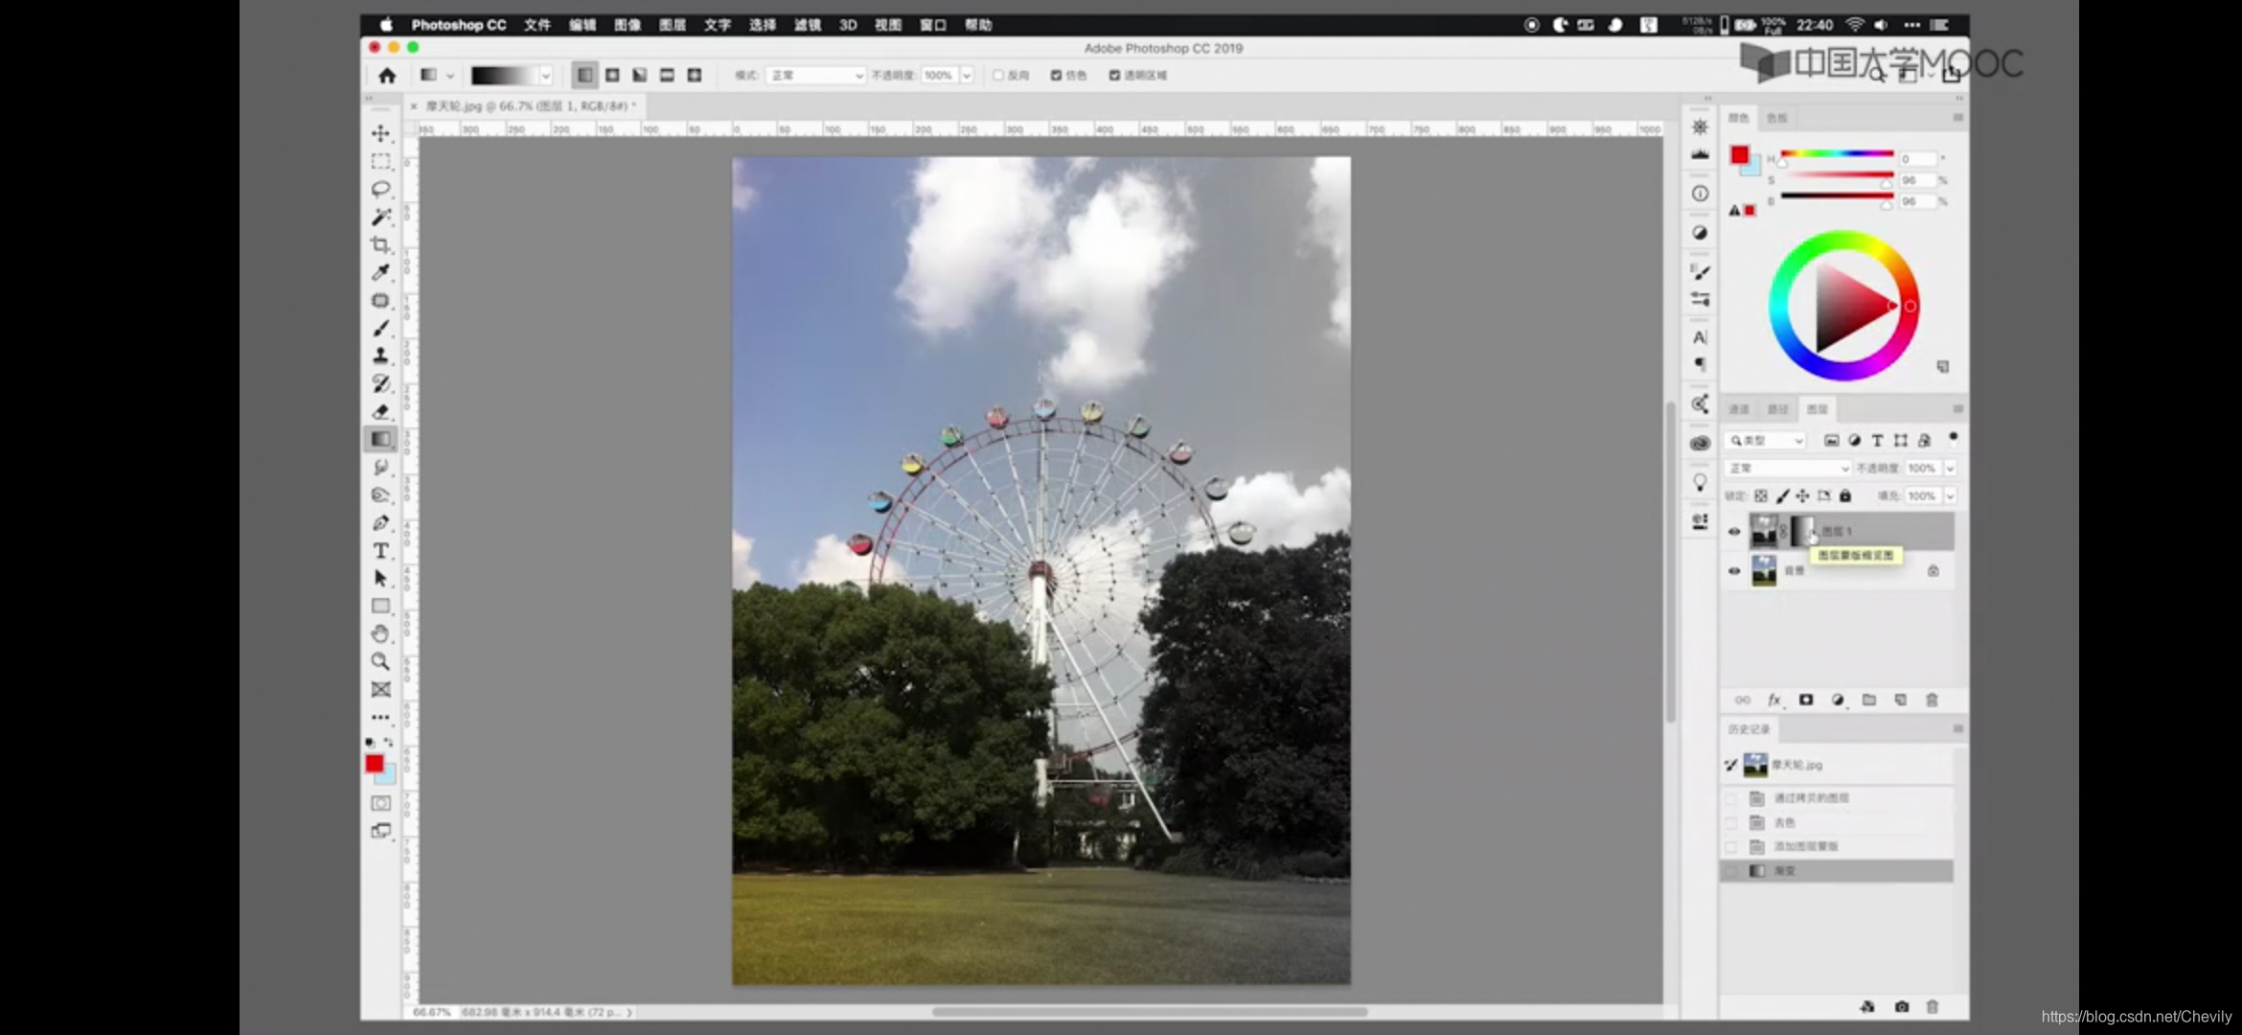Select the Eraser tool
Image resolution: width=2242 pixels, height=1035 pixels.
[380, 411]
